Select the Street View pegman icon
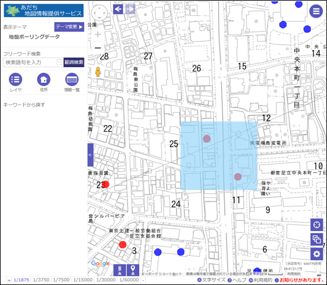 pos(98,72)
